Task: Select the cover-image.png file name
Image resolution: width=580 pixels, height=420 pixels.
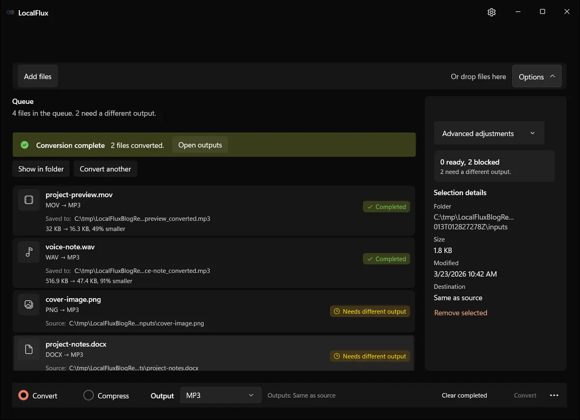Action: (x=73, y=300)
